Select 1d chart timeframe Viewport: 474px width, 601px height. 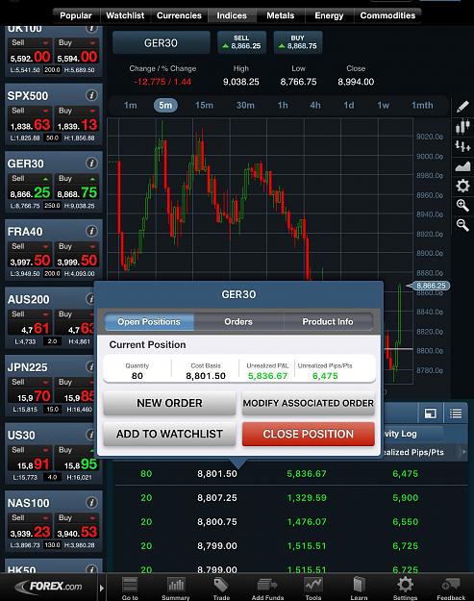tap(349, 106)
